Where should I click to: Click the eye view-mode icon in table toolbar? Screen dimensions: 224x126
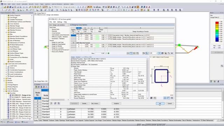172,53
